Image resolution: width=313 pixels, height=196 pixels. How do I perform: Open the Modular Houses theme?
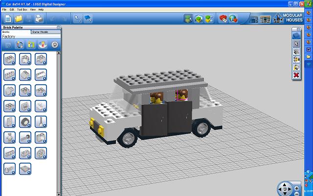[288, 18]
